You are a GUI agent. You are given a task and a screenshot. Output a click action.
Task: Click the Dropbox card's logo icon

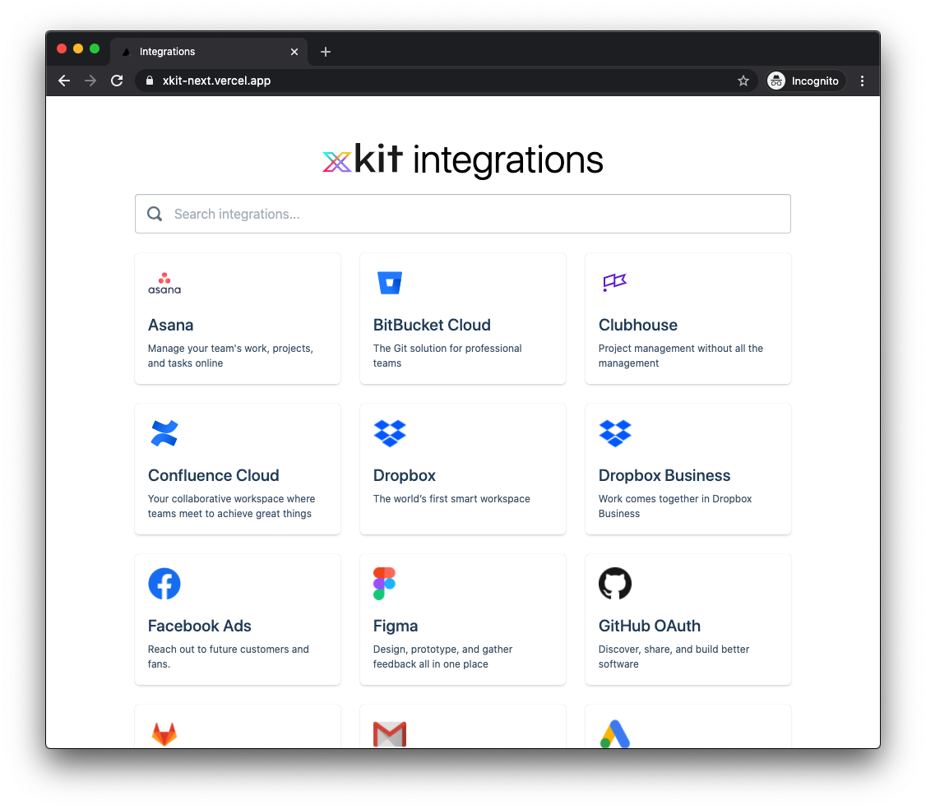pyautogui.click(x=390, y=433)
